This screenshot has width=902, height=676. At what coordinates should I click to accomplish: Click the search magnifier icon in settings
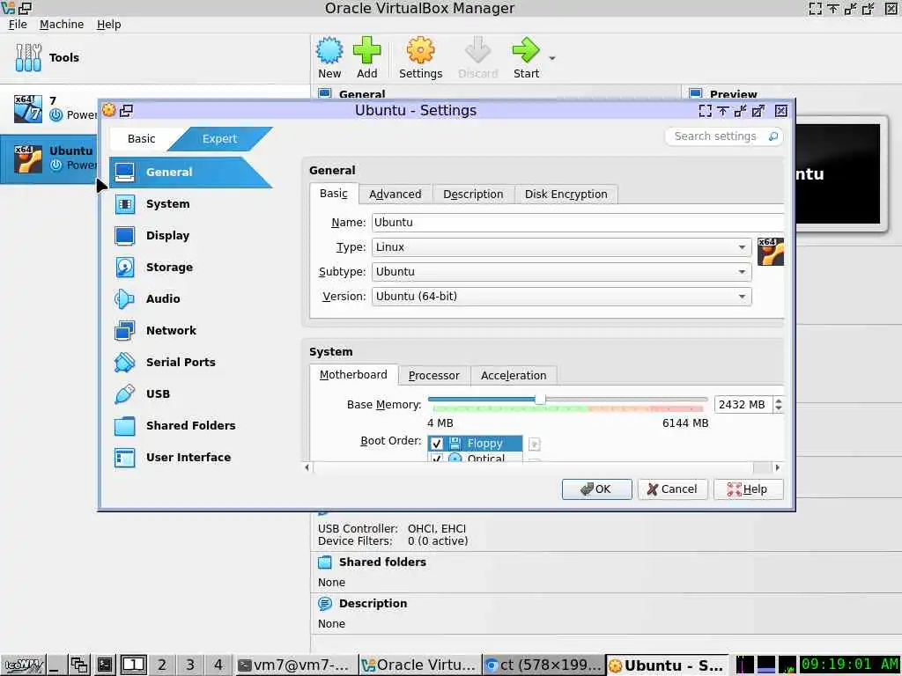773,136
